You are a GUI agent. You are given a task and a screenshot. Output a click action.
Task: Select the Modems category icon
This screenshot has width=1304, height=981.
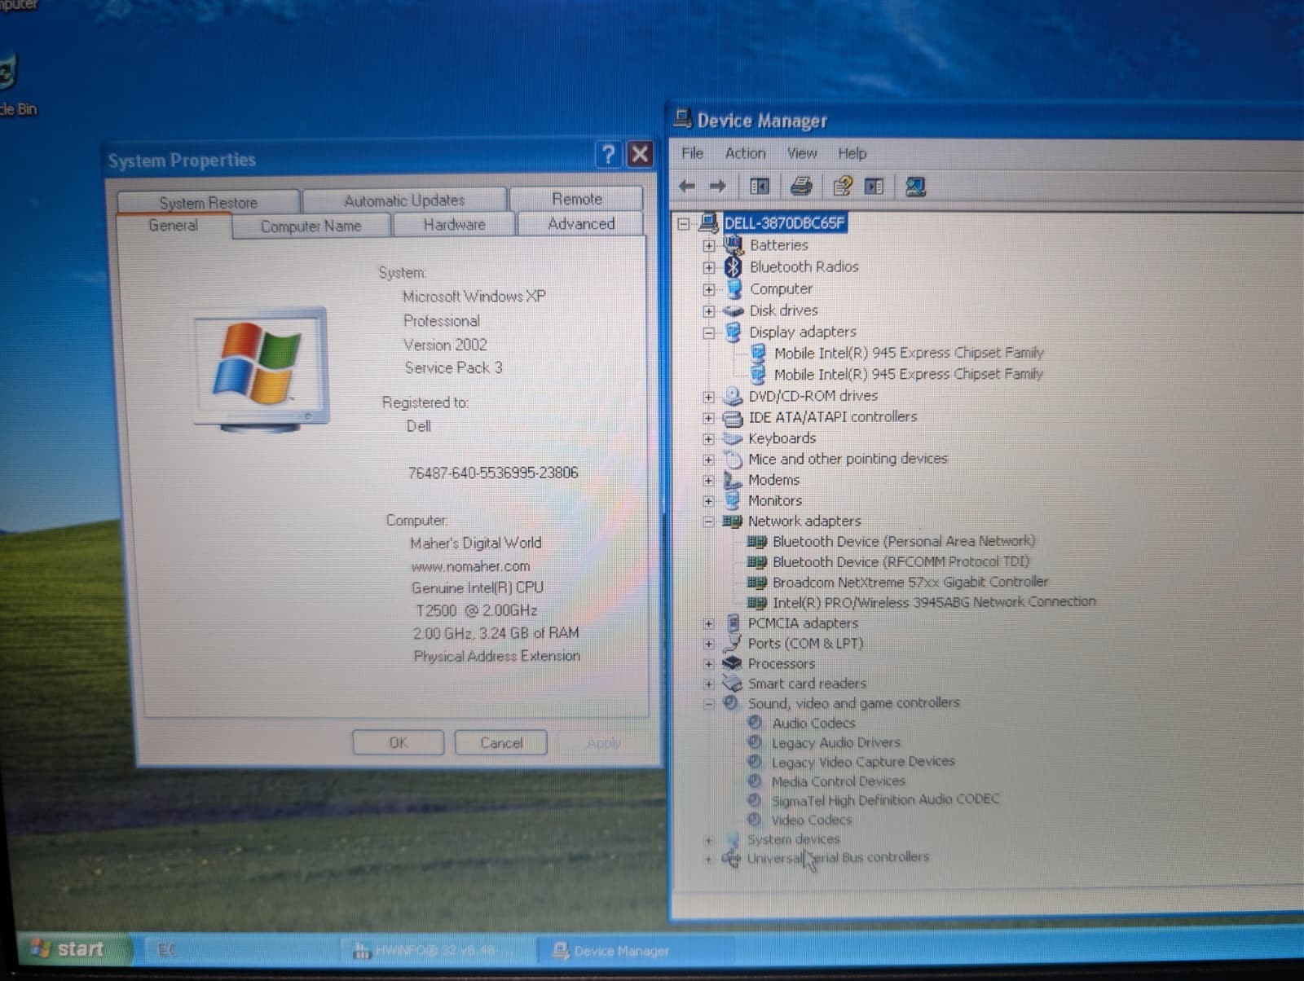tap(733, 480)
